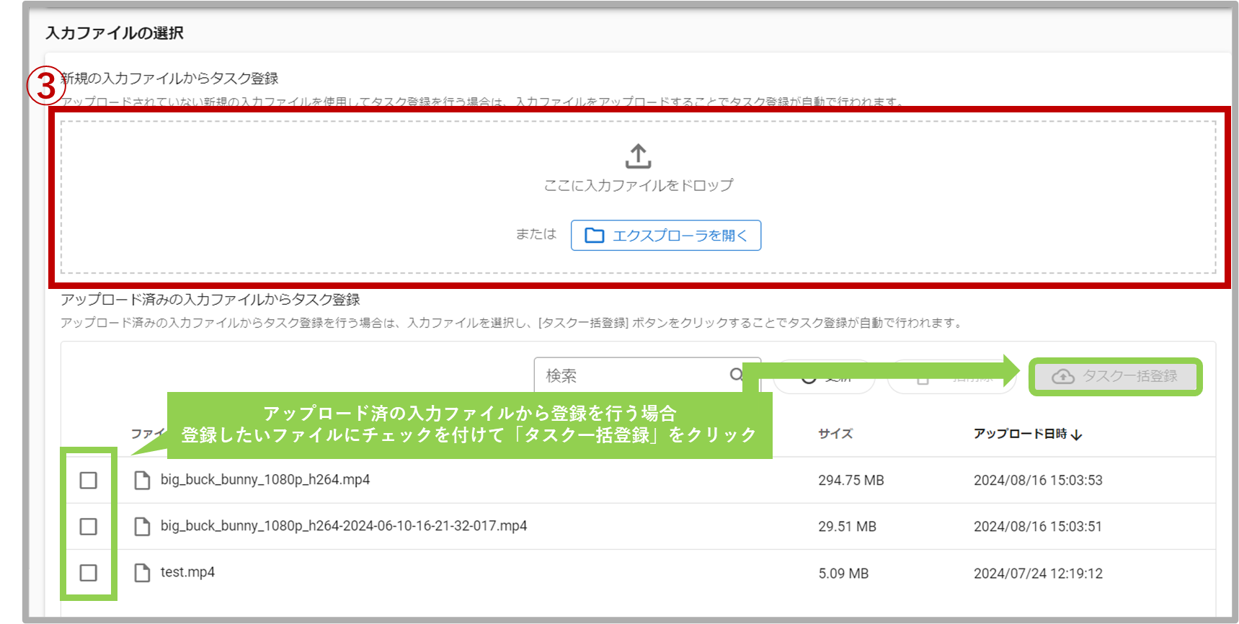Click the file icon next to test.mp4

(x=142, y=573)
